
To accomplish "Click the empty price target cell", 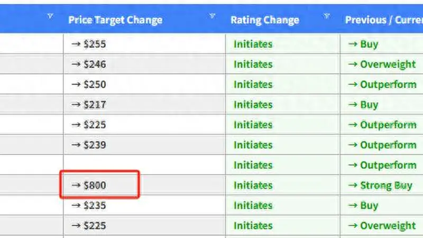I will coord(144,165).
